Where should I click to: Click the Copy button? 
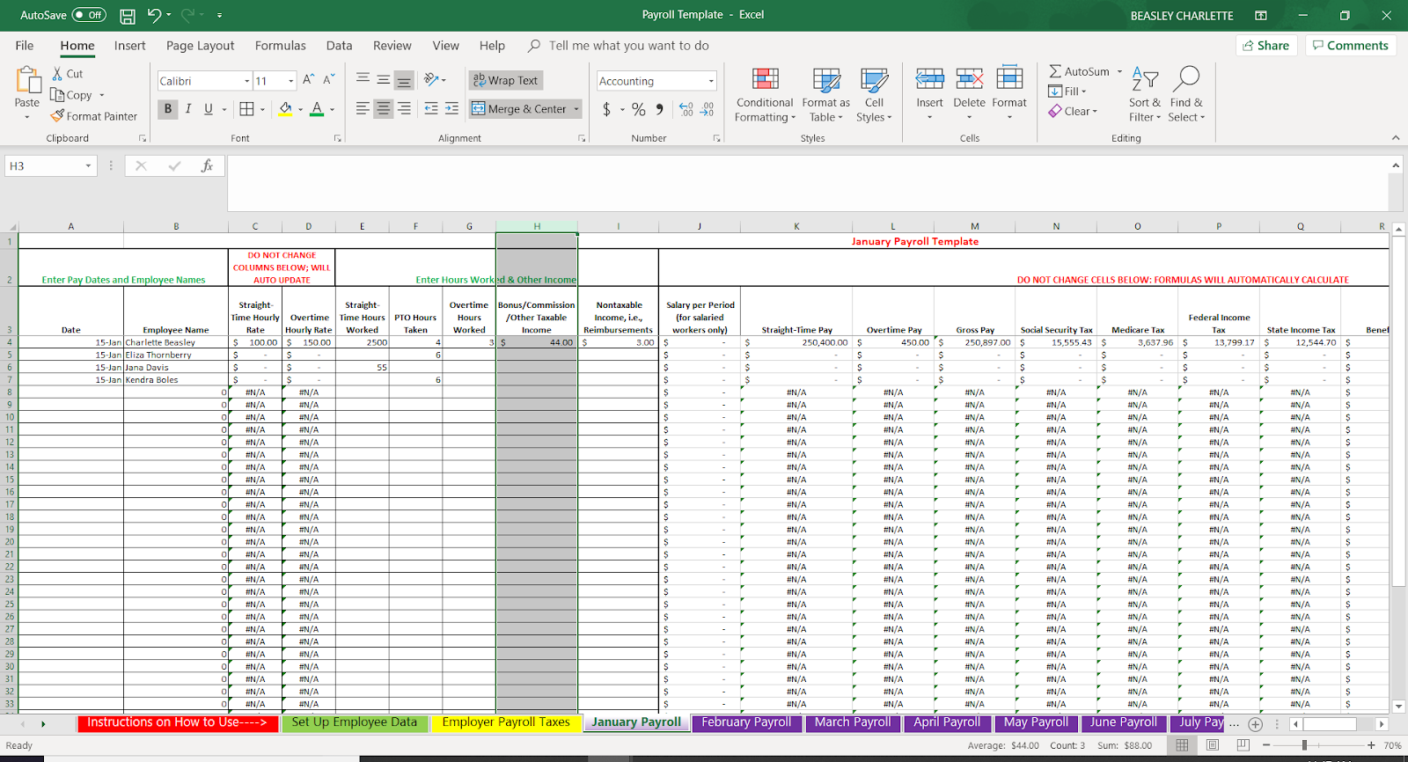pyautogui.click(x=77, y=95)
